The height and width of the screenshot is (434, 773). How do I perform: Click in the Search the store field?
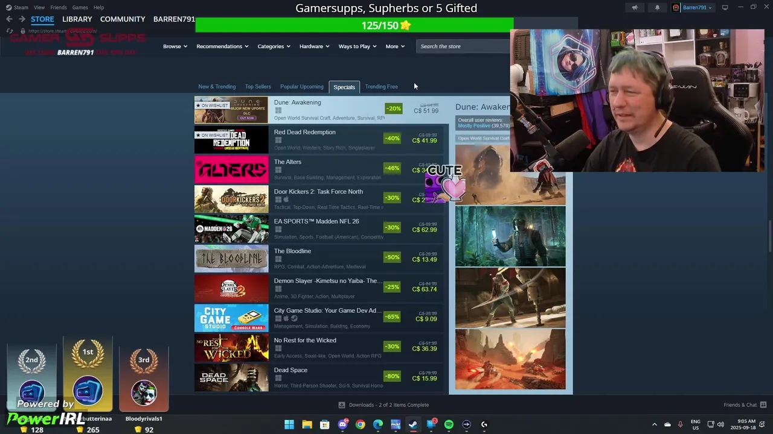point(463,46)
